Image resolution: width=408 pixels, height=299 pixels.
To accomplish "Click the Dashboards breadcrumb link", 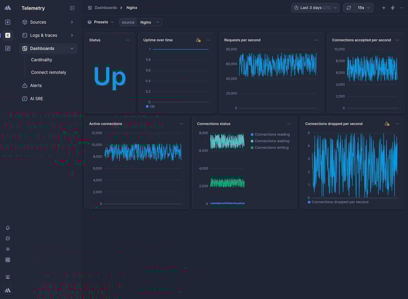I will 105,8.
